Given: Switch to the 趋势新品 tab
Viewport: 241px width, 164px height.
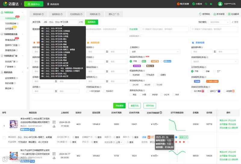Looking at the screenshot, I should pyautogui.click(x=57, y=14).
